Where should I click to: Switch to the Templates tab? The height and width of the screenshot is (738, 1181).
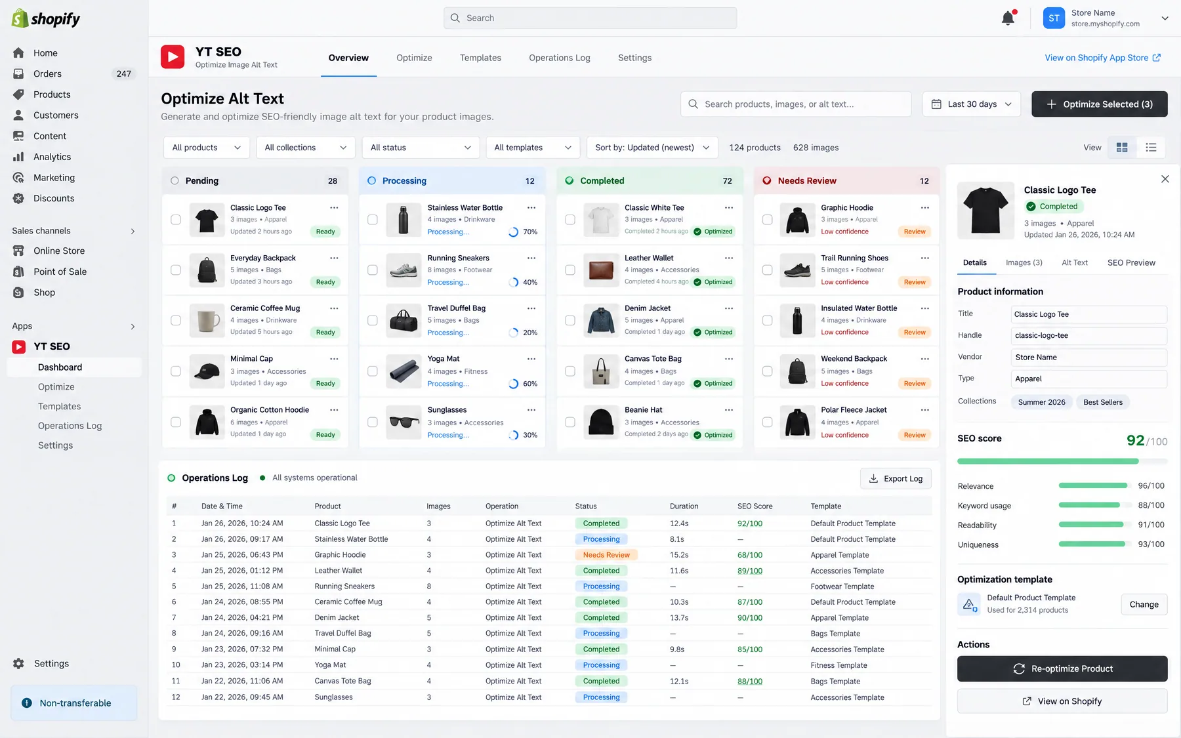coord(480,58)
